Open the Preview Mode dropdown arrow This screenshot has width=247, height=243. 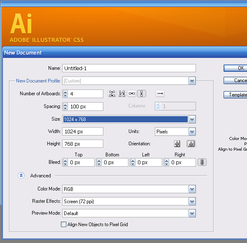(x=192, y=213)
